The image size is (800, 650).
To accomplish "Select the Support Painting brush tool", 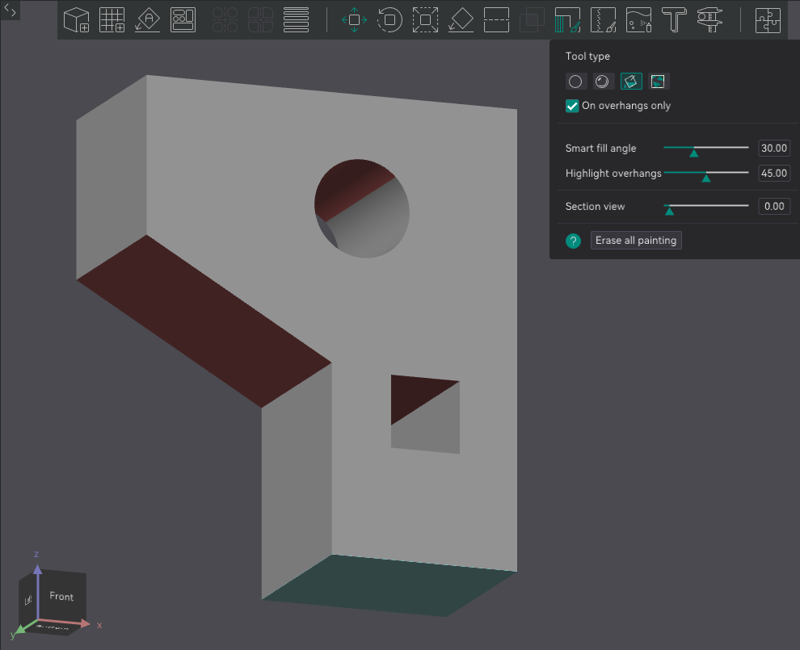I will pos(567,20).
